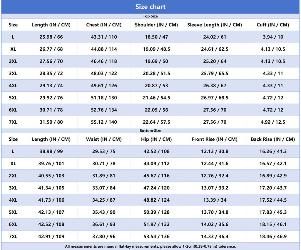Click the bottom length value "42.91 / 109"

pos(51,237)
